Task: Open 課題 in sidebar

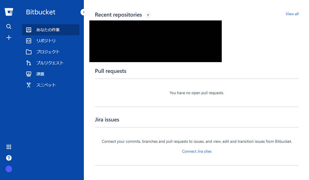Action: tap(51, 74)
